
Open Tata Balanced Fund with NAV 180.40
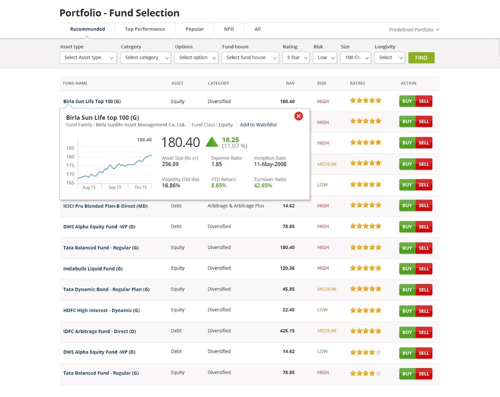click(101, 248)
